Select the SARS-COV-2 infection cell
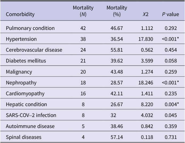The image size is (185, 143). pyautogui.click(x=31, y=115)
